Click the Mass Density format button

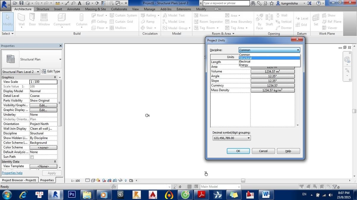[273, 90]
